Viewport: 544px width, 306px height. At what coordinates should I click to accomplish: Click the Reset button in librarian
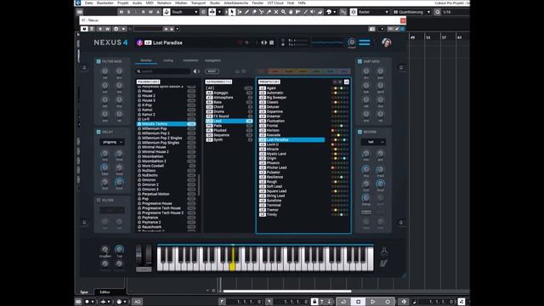(x=212, y=71)
